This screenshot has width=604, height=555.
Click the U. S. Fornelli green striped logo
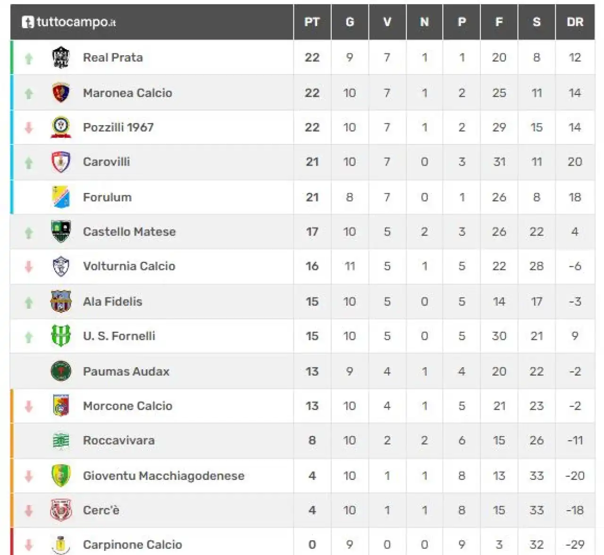pos(60,336)
